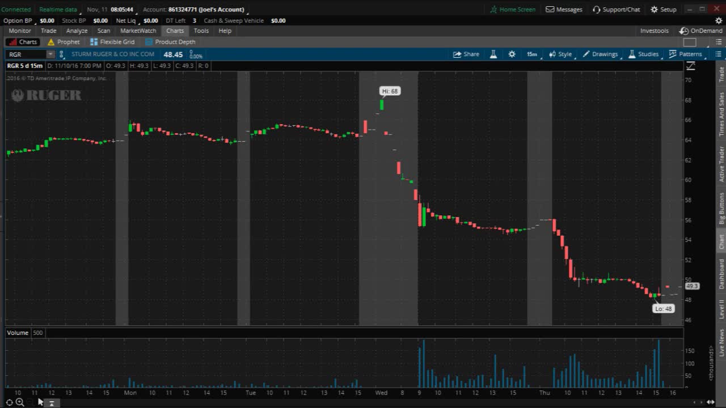
Task: Open Level II sidebar panel
Action: (721, 309)
